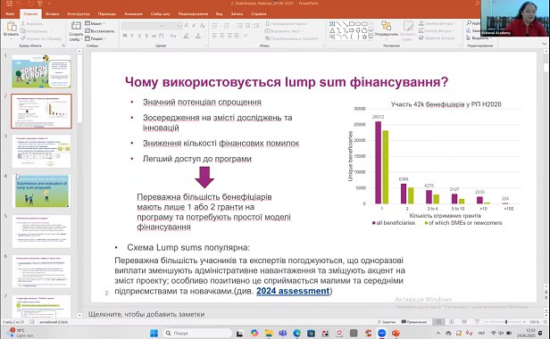Viewport: 550px width, 339px height.
Task: Click the Восстановить reset button
Action: coord(100,31)
